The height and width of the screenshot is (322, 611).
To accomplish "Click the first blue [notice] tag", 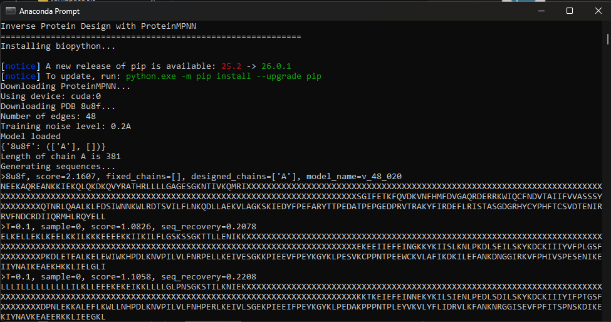I will coord(21,66).
